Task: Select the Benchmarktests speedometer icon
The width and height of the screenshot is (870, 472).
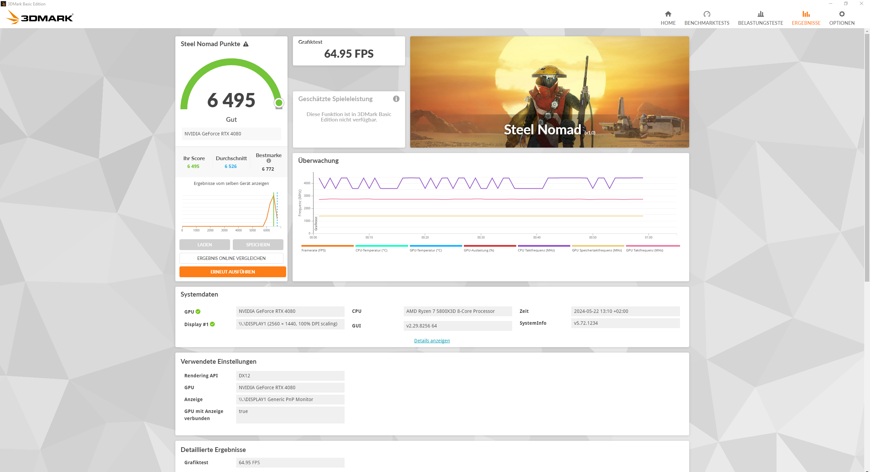Action: click(x=707, y=14)
